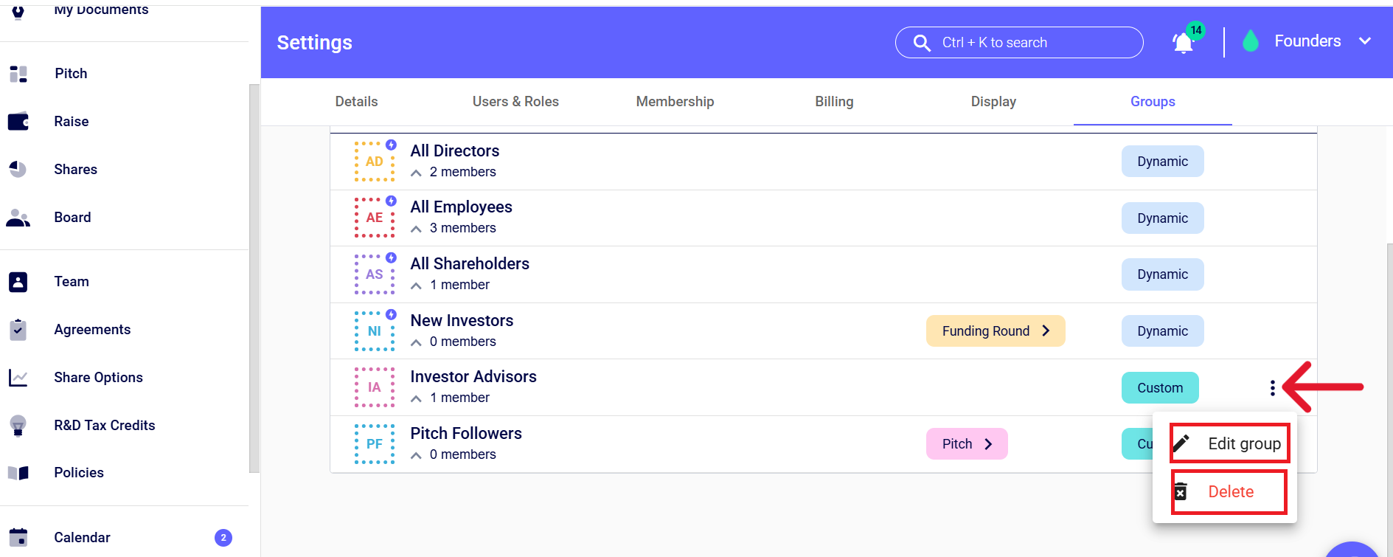Click the Share Options chart icon

click(18, 378)
